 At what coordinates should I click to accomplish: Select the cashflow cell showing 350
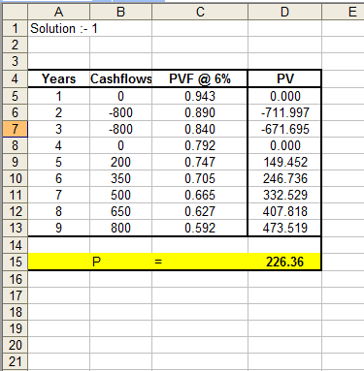(120, 178)
